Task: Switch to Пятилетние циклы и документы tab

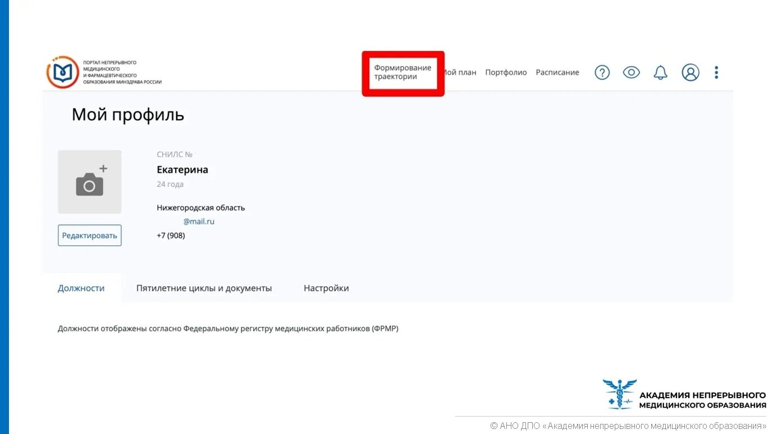Action: [204, 288]
